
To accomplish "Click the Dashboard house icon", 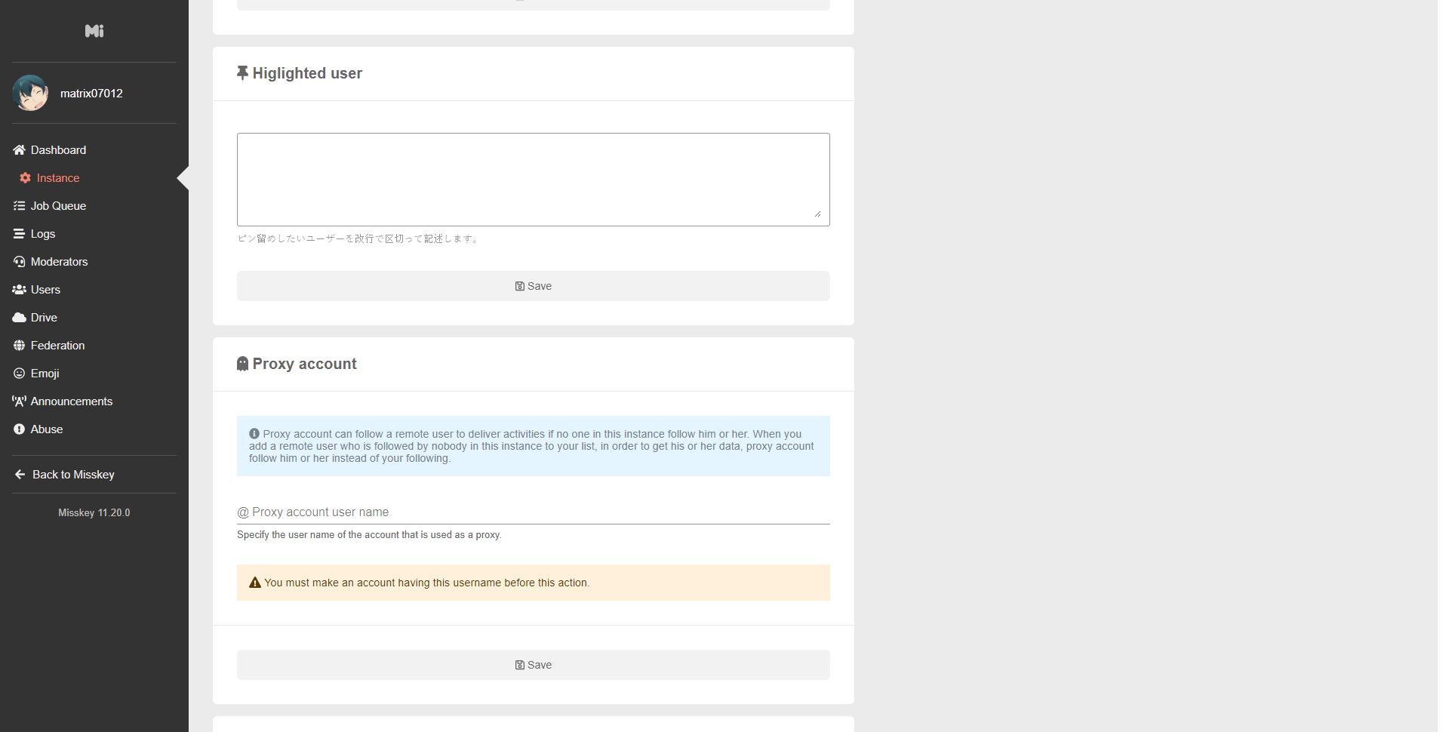I will (x=20, y=150).
